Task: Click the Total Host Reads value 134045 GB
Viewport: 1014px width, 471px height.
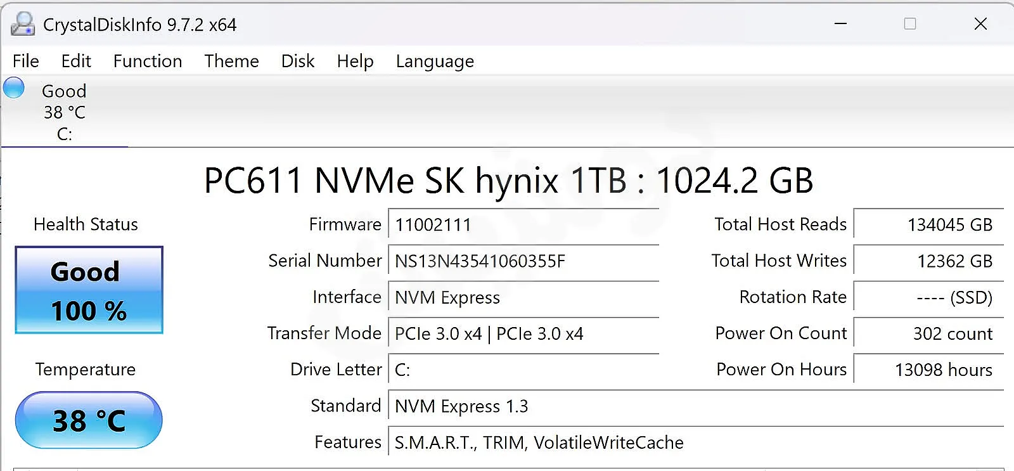Action: (x=929, y=224)
